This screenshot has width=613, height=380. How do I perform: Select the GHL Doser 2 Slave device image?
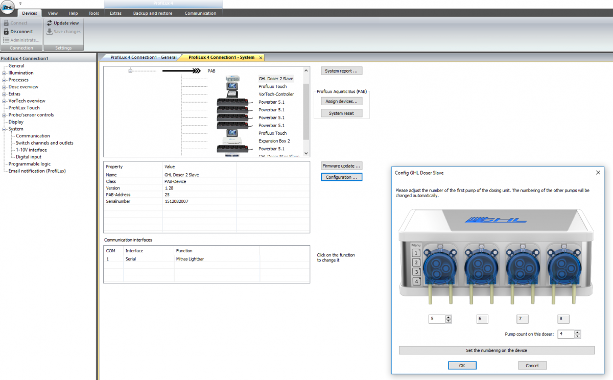[x=233, y=79]
